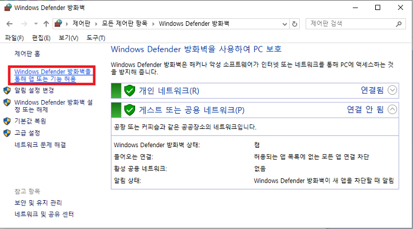The image size is (413, 229).
Task: Open the 보기(V) menu
Action: coord(68,38)
